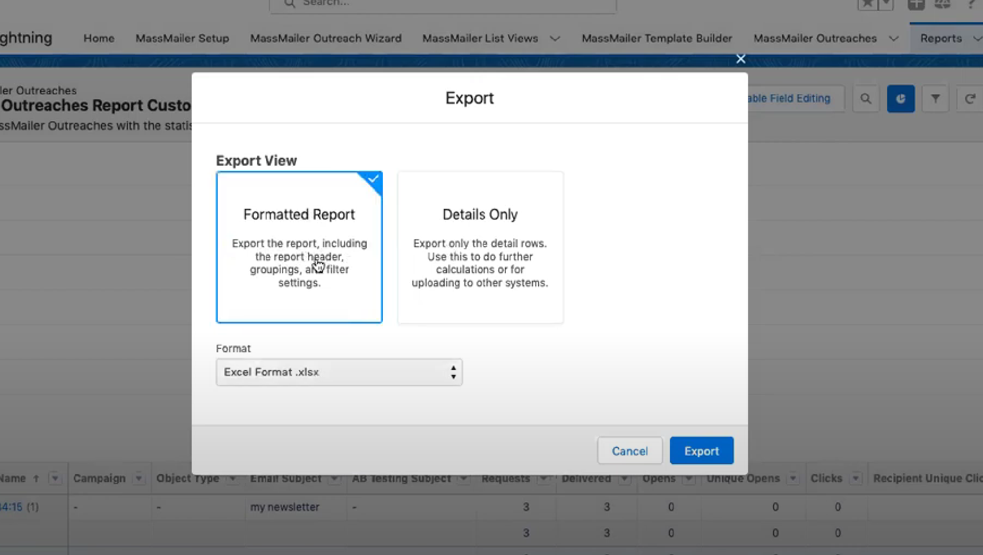Open the Home tab
The width and height of the screenshot is (983, 555).
pyautogui.click(x=99, y=38)
